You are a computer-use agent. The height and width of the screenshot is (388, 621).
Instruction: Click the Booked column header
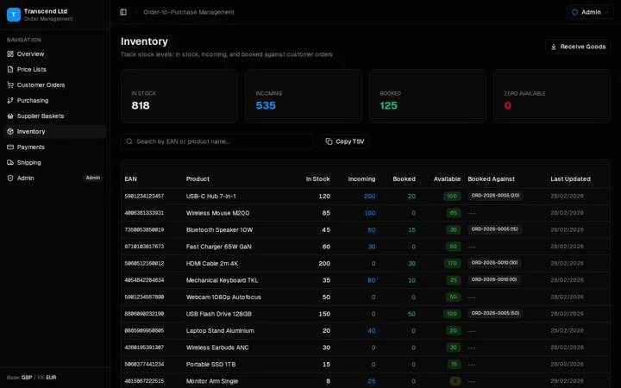pos(404,179)
